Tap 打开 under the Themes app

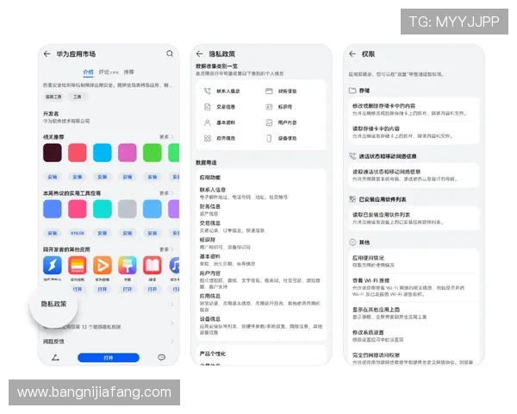tap(128, 289)
